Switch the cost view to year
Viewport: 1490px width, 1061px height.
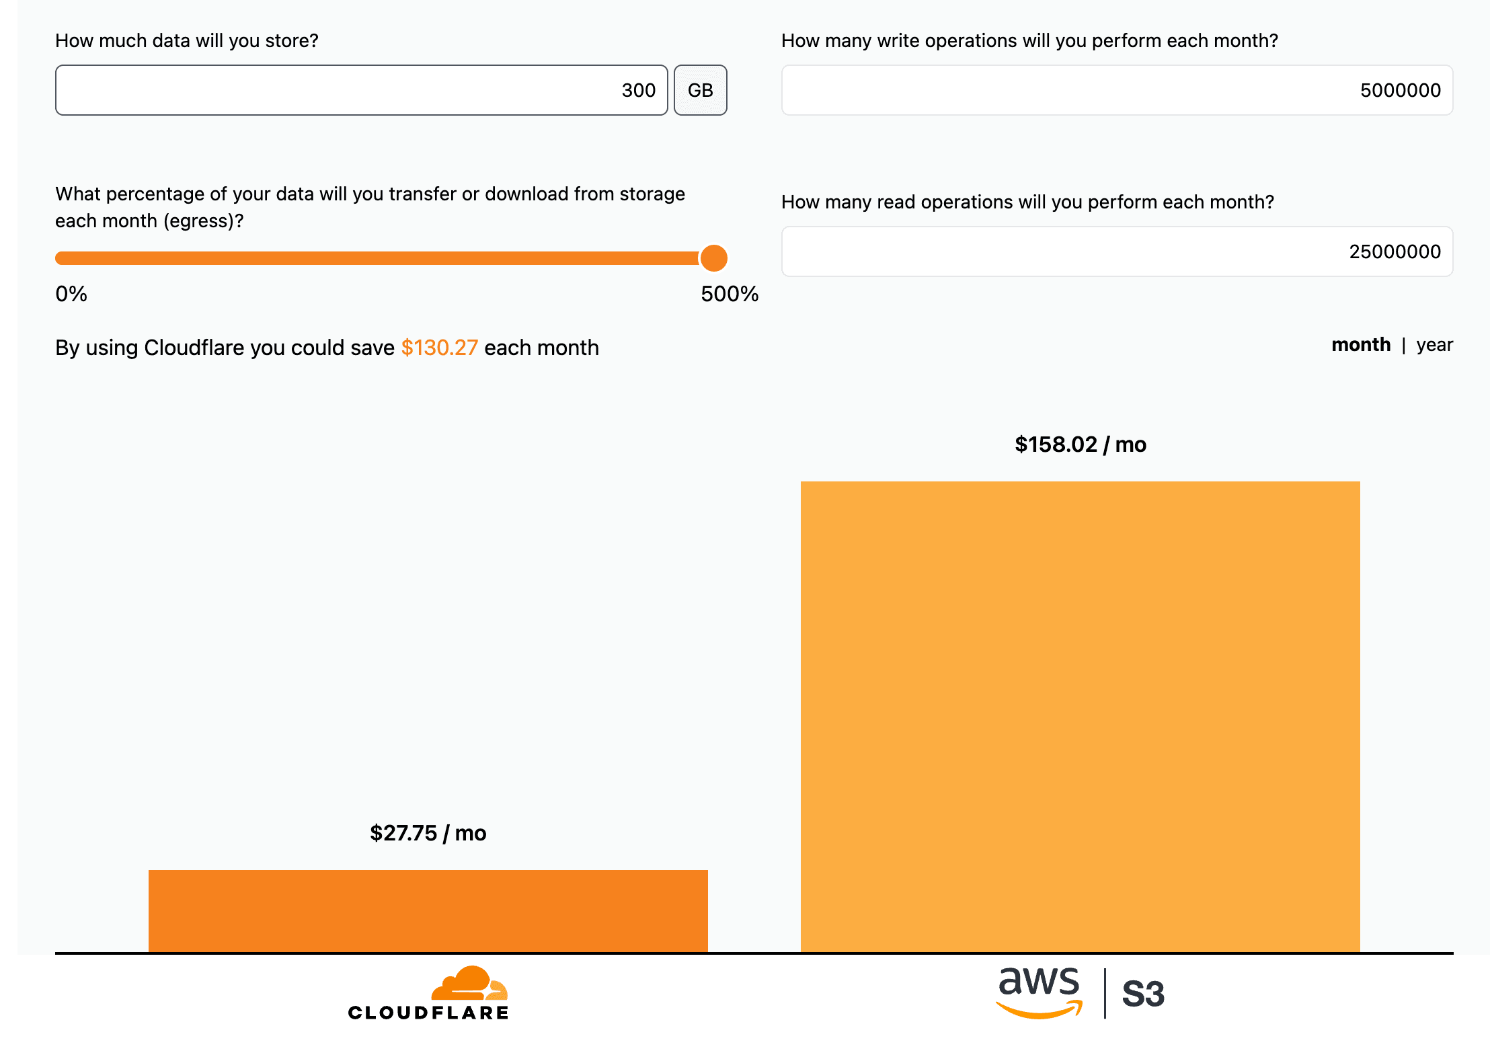coord(1434,345)
